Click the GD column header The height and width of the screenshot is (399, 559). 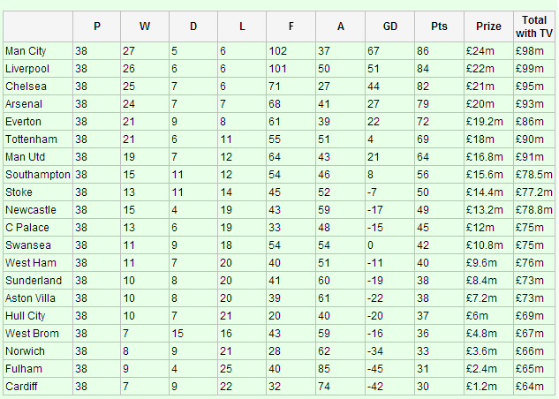(x=389, y=26)
